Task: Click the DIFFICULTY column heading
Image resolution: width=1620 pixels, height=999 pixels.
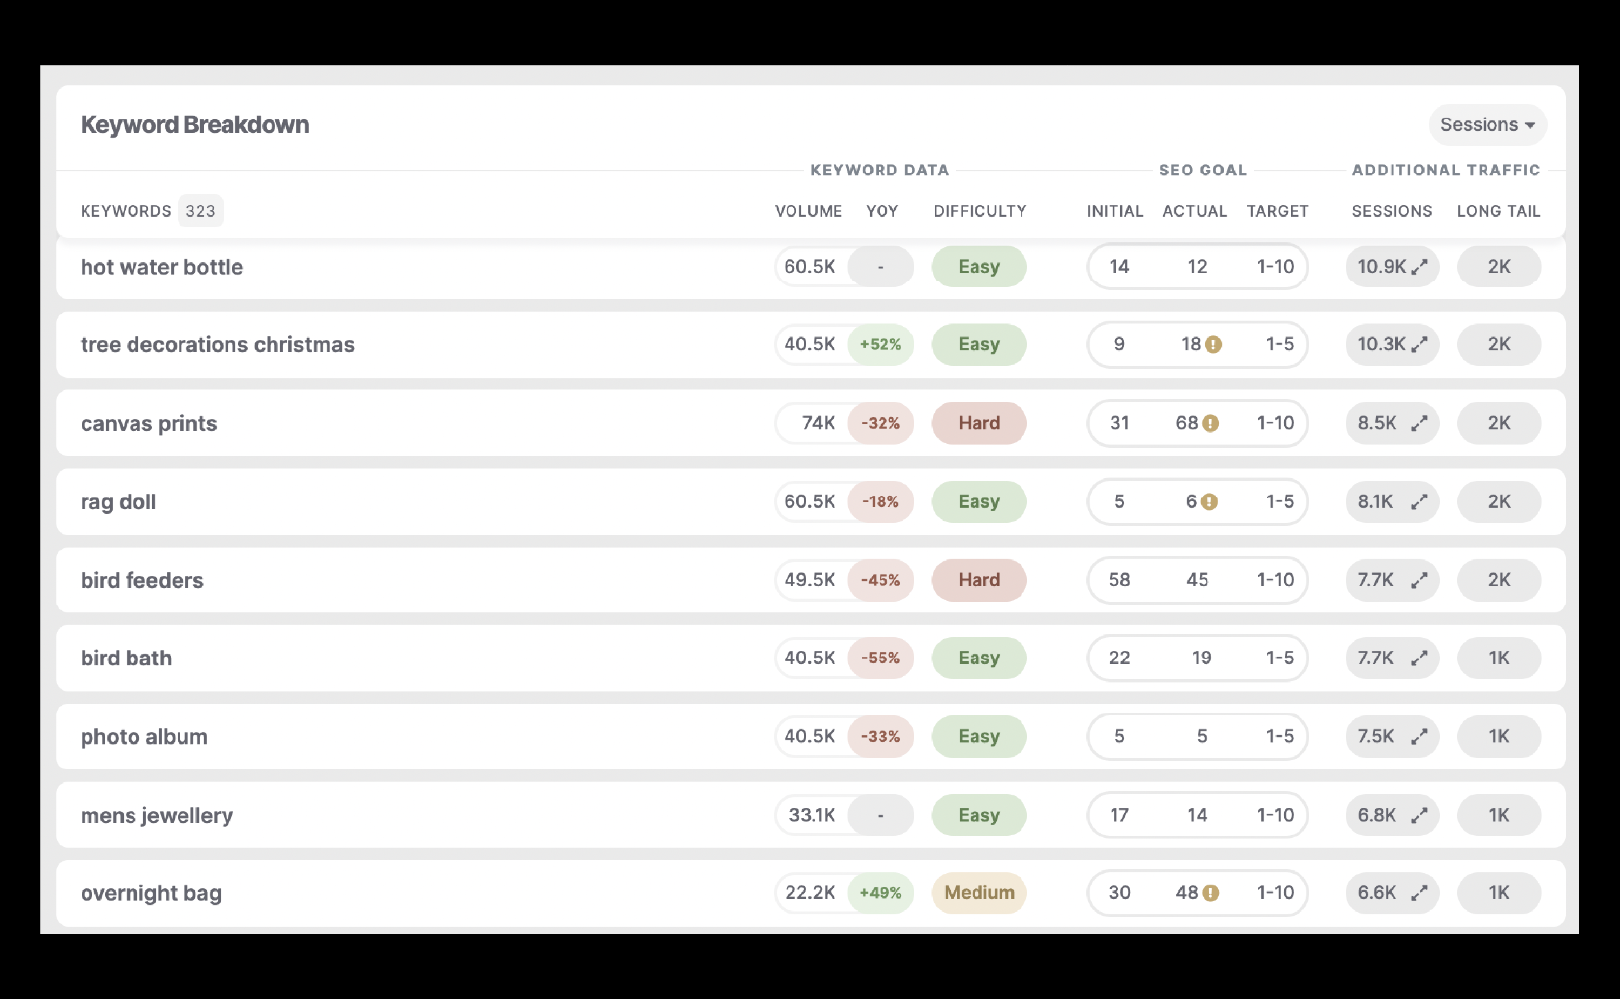Action: 979,211
